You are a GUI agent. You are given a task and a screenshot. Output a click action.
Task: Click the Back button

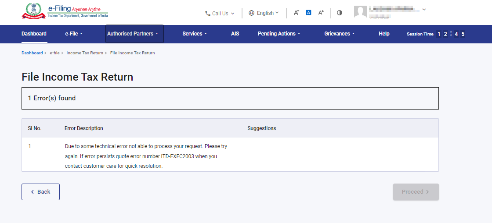(x=40, y=192)
